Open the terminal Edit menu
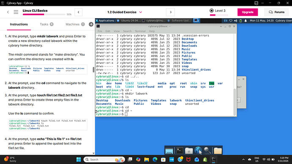292x164 pixels. (x=108, y=31)
